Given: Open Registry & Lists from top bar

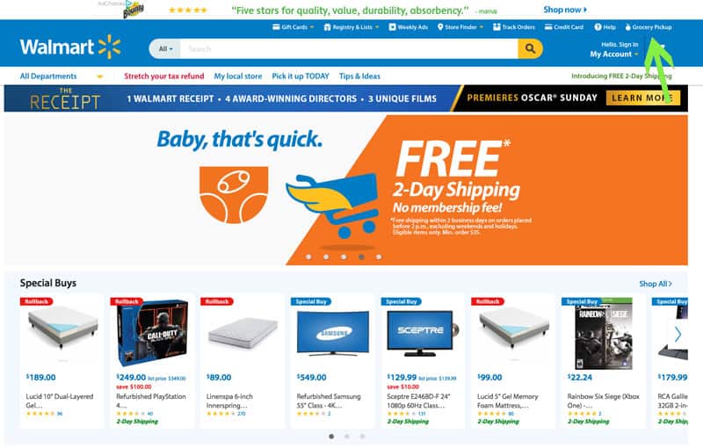Looking at the screenshot, I should pos(351,27).
